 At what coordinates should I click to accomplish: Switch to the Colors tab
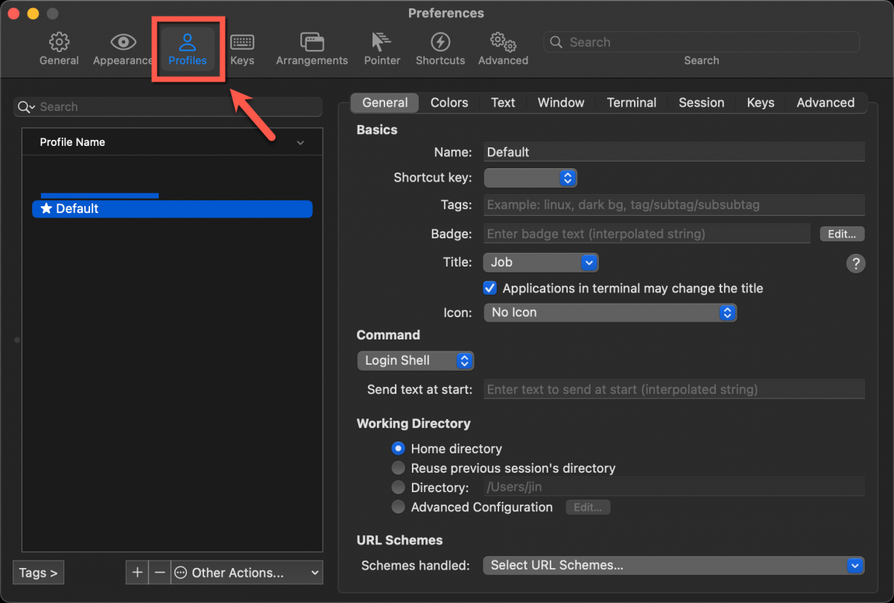[449, 103]
